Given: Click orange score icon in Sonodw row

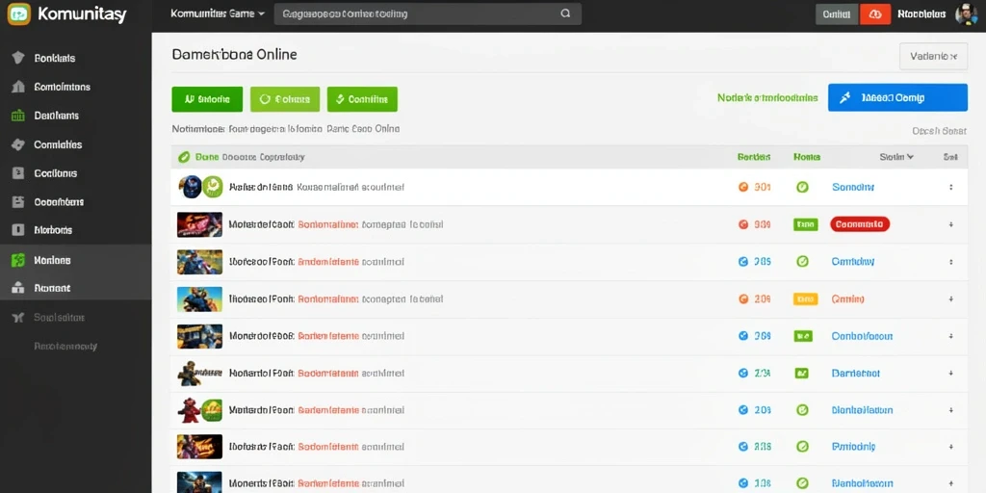Looking at the screenshot, I should tap(742, 187).
